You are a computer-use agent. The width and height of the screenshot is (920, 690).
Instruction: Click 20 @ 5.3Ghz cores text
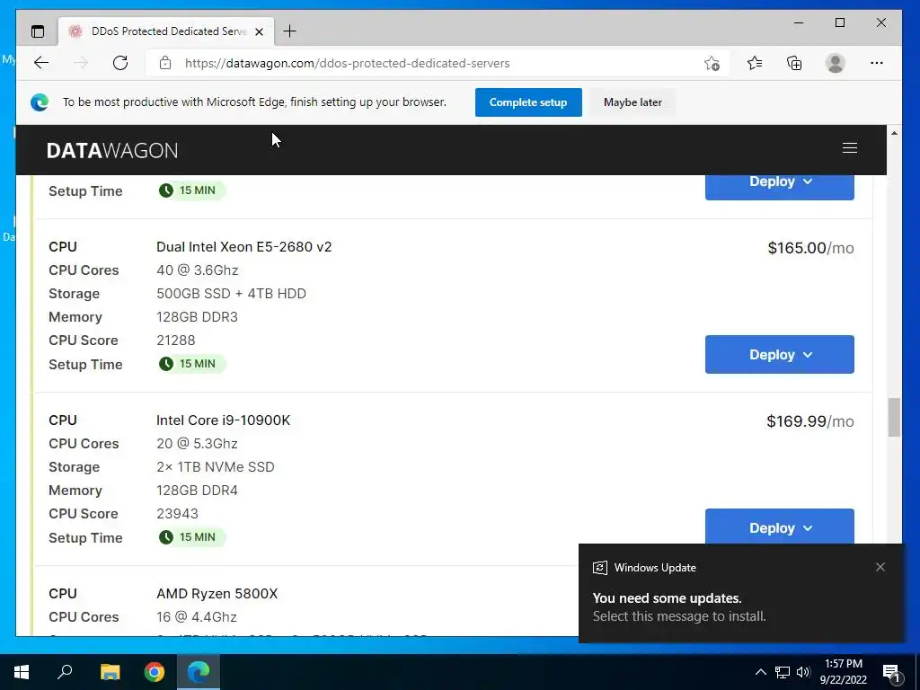pos(197,444)
